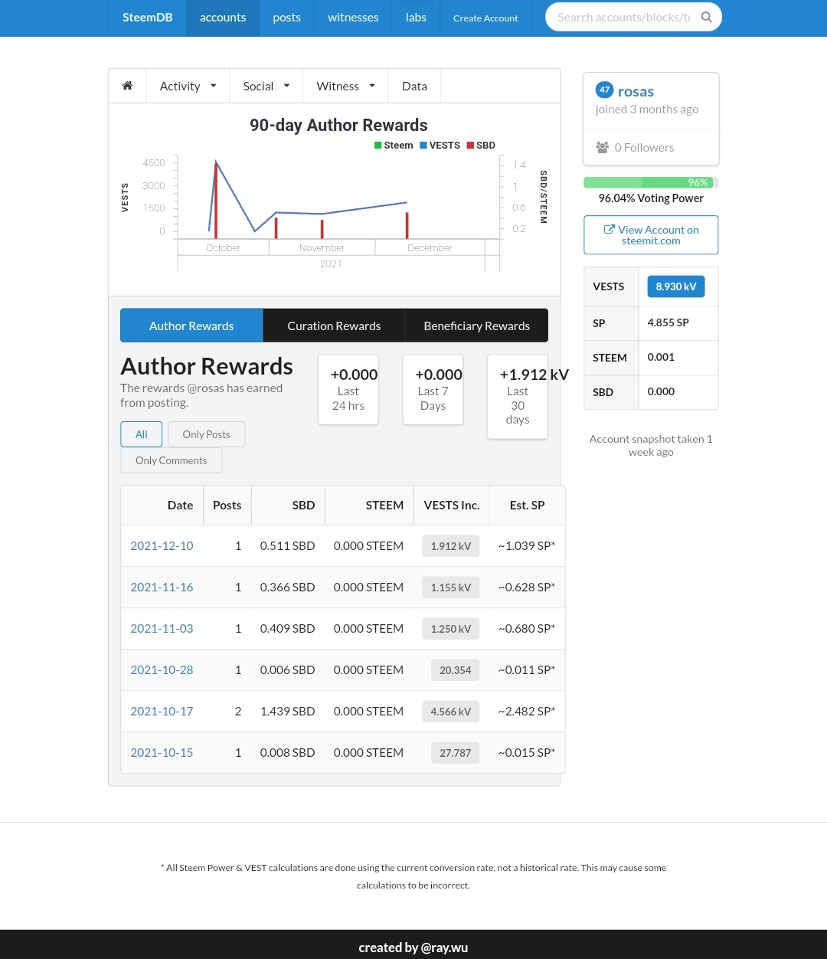The image size is (827, 959).
Task: Expand the Witness dropdown
Action: [x=346, y=86]
